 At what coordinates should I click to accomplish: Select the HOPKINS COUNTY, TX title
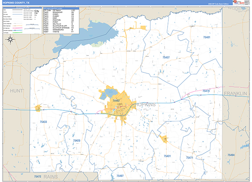pos(16,3)
